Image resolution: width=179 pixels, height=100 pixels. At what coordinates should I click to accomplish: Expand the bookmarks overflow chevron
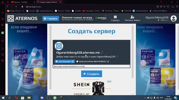point(176,11)
